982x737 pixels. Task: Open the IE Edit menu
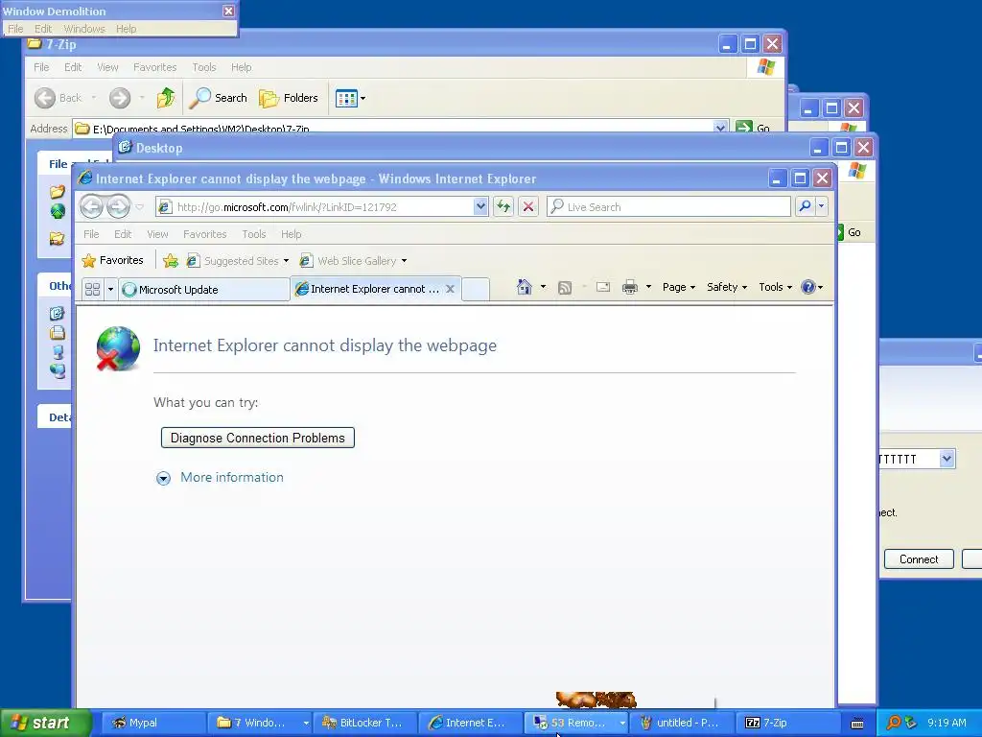click(123, 234)
